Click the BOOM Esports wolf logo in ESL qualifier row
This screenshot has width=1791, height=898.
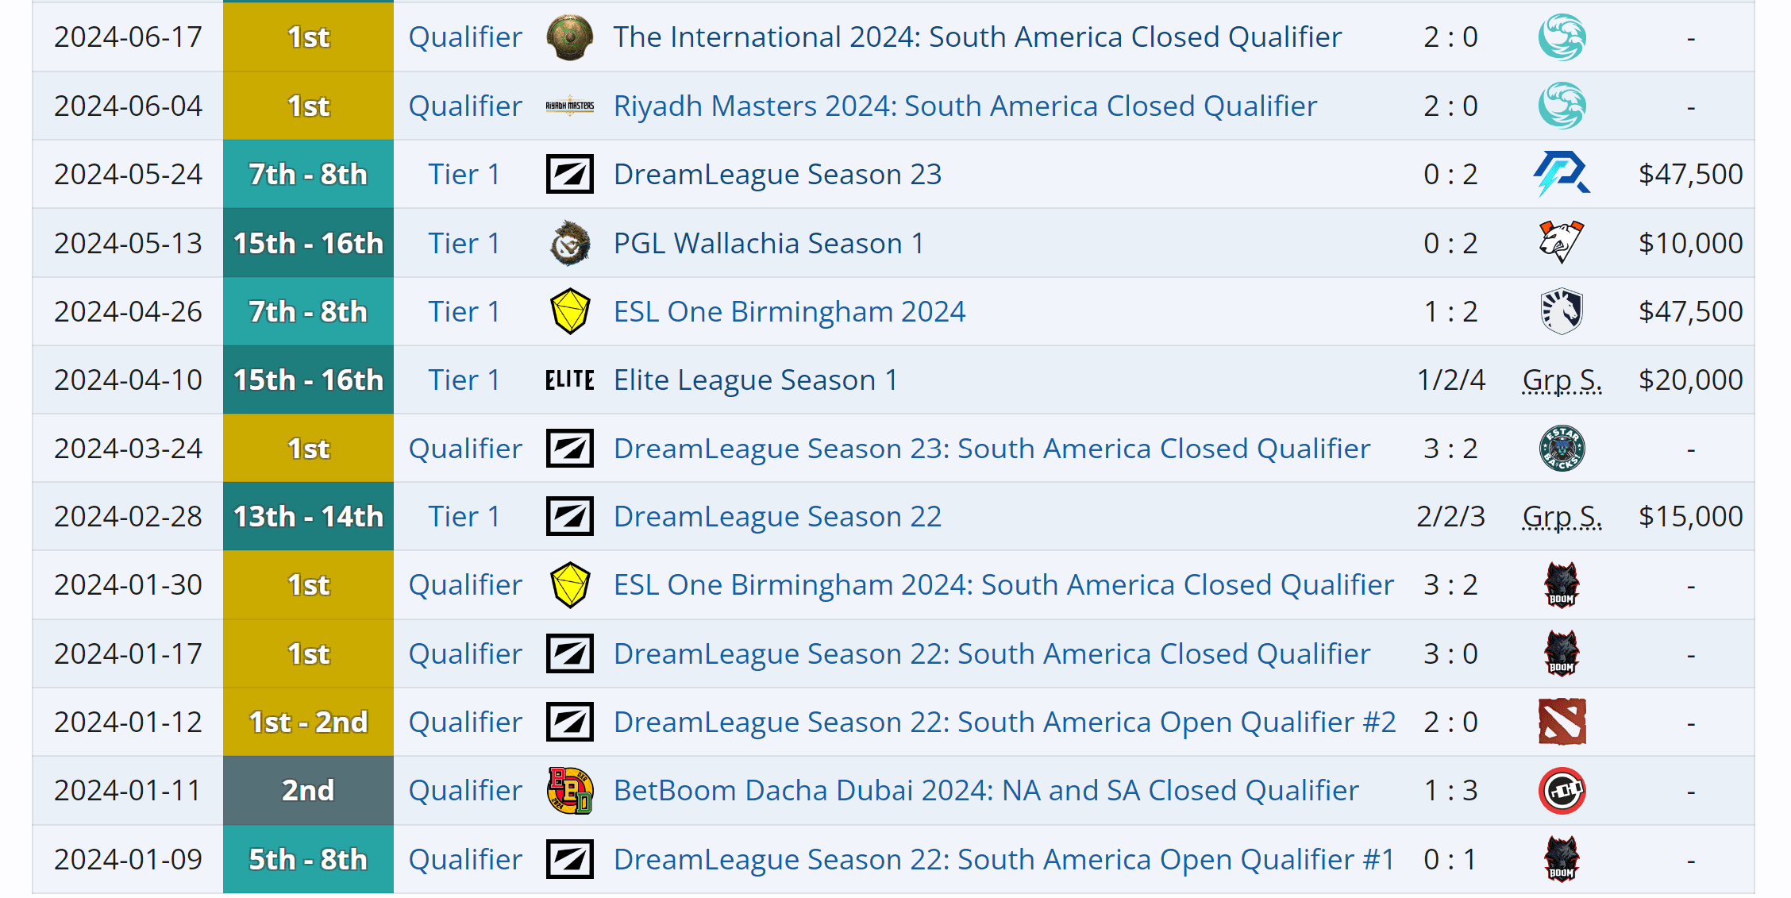click(x=1561, y=584)
